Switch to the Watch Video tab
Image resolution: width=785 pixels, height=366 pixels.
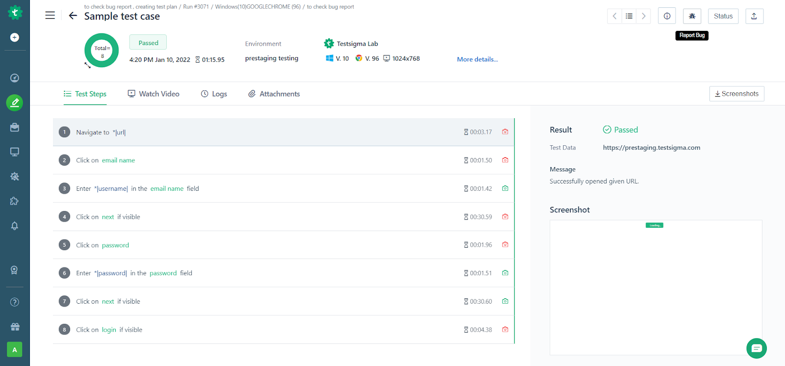pos(154,94)
